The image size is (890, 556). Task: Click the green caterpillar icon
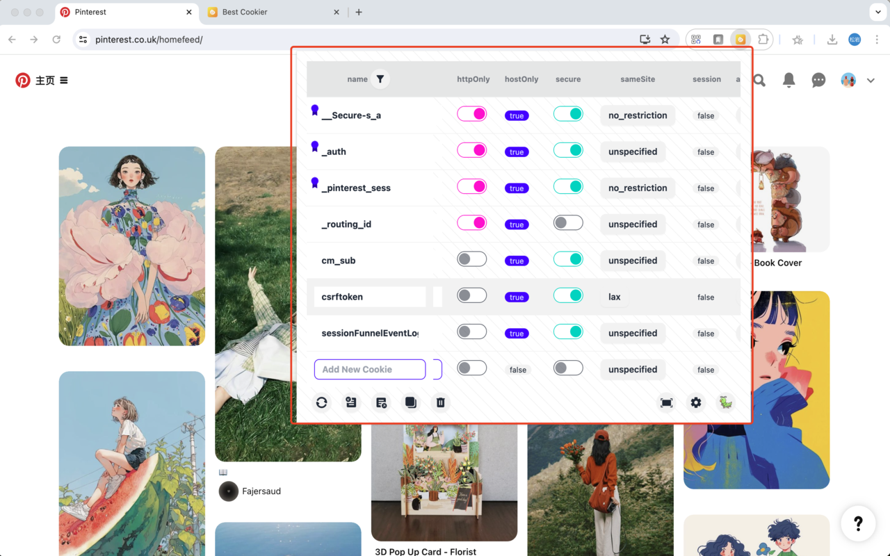(726, 402)
